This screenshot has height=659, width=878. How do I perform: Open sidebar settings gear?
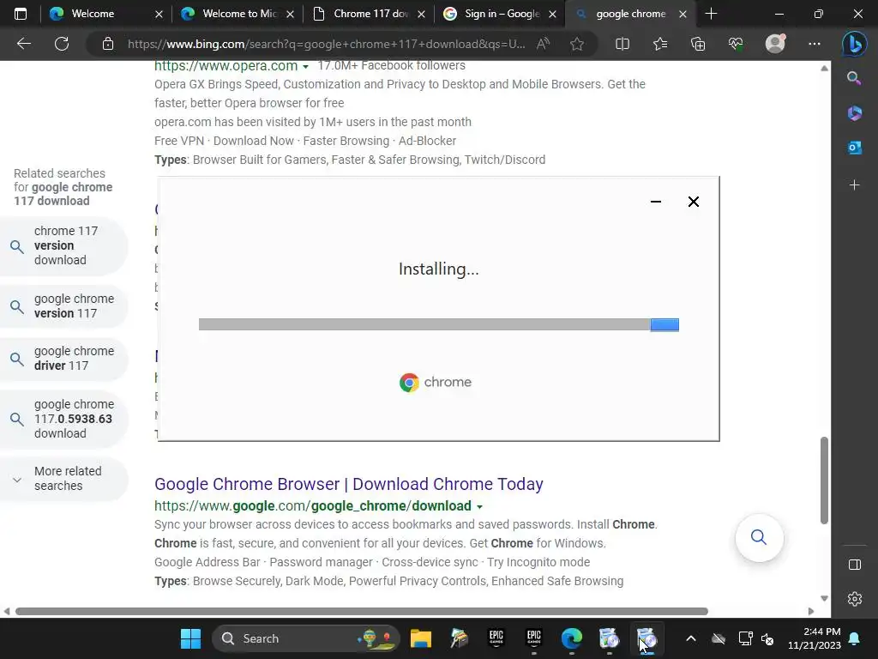tap(855, 599)
